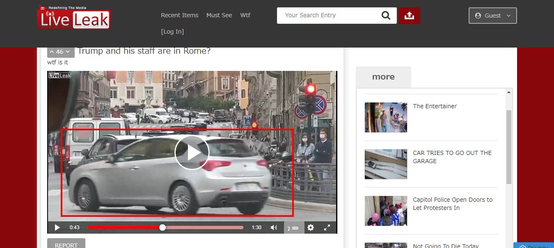This screenshot has width=554, height=248.
Task: Toggle fullscreen video mode
Action: (327, 227)
